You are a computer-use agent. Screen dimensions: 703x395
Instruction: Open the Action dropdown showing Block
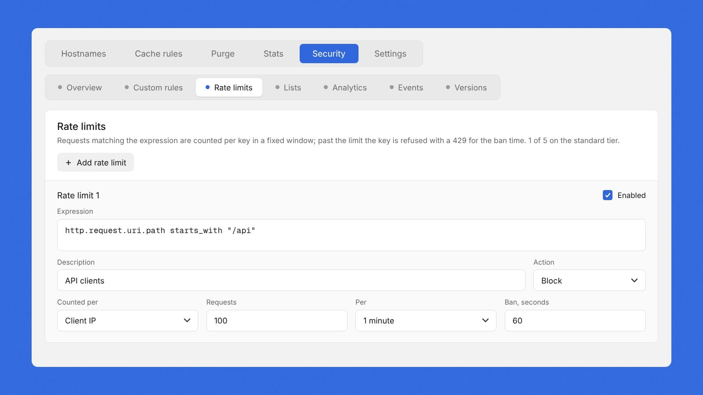pyautogui.click(x=589, y=280)
